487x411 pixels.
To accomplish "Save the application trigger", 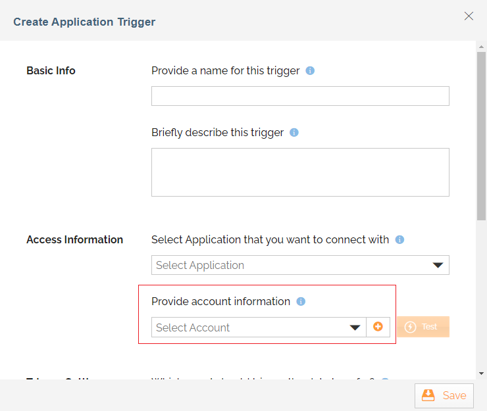I will (444, 396).
